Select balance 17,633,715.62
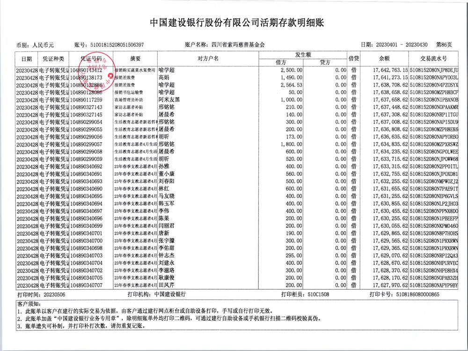 tap(390, 159)
